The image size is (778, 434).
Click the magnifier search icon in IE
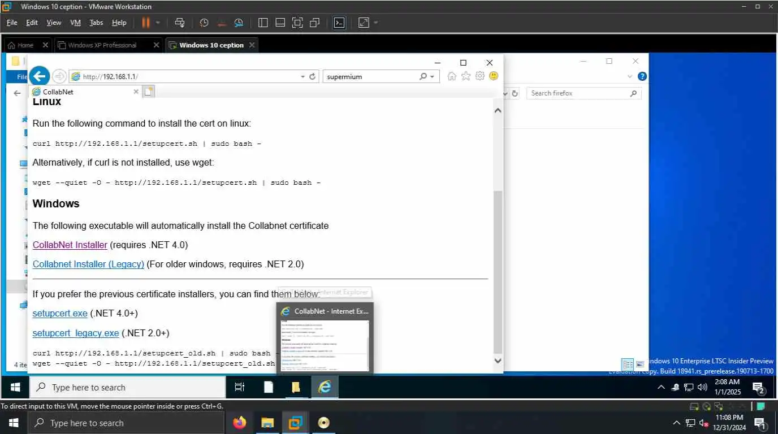423,76
